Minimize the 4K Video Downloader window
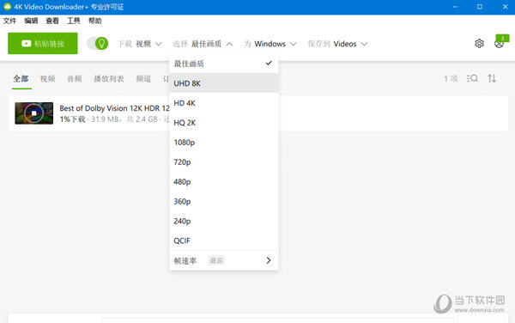Screen dimensions: 515x323 pos(455,7)
